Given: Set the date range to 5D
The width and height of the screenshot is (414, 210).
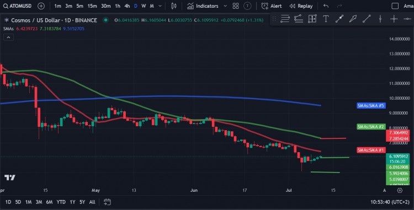Looking at the screenshot, I should point(18,202).
